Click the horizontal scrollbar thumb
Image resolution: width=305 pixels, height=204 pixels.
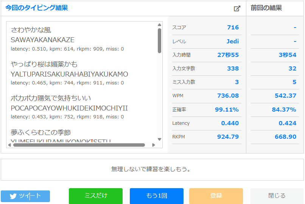pyautogui.click(x=79, y=145)
